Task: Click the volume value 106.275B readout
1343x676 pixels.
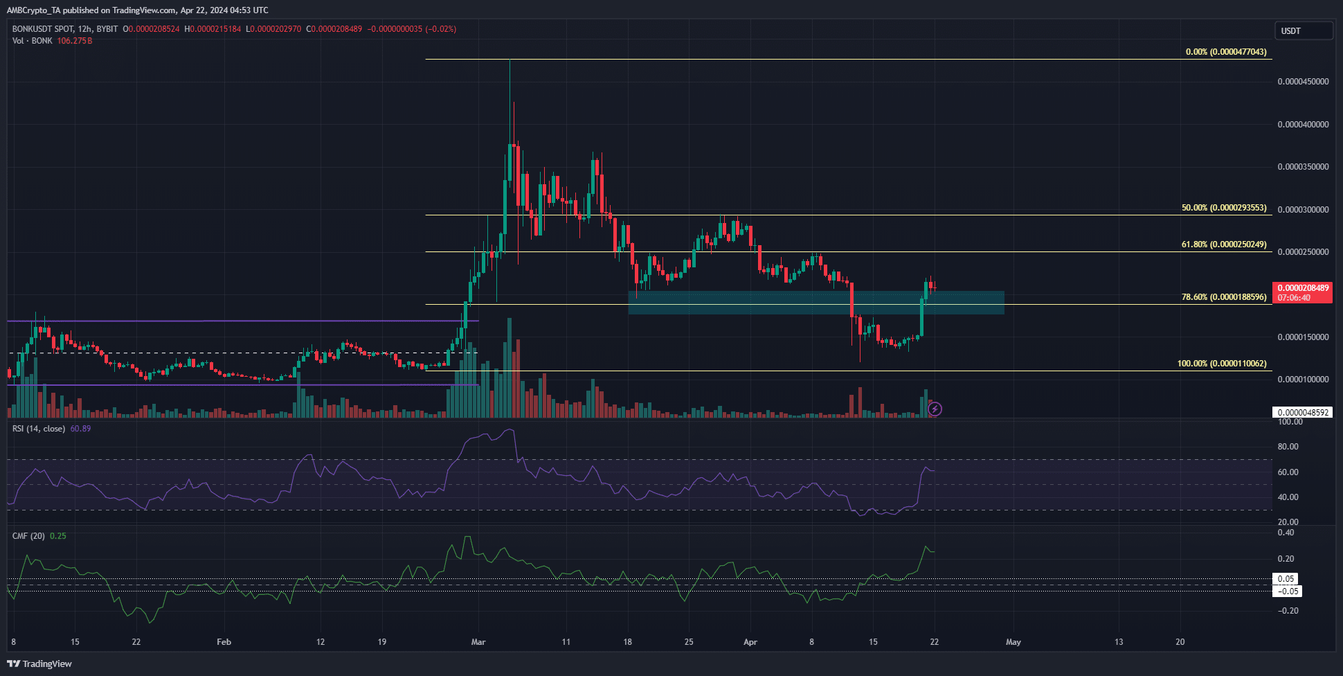Action: [x=75, y=41]
